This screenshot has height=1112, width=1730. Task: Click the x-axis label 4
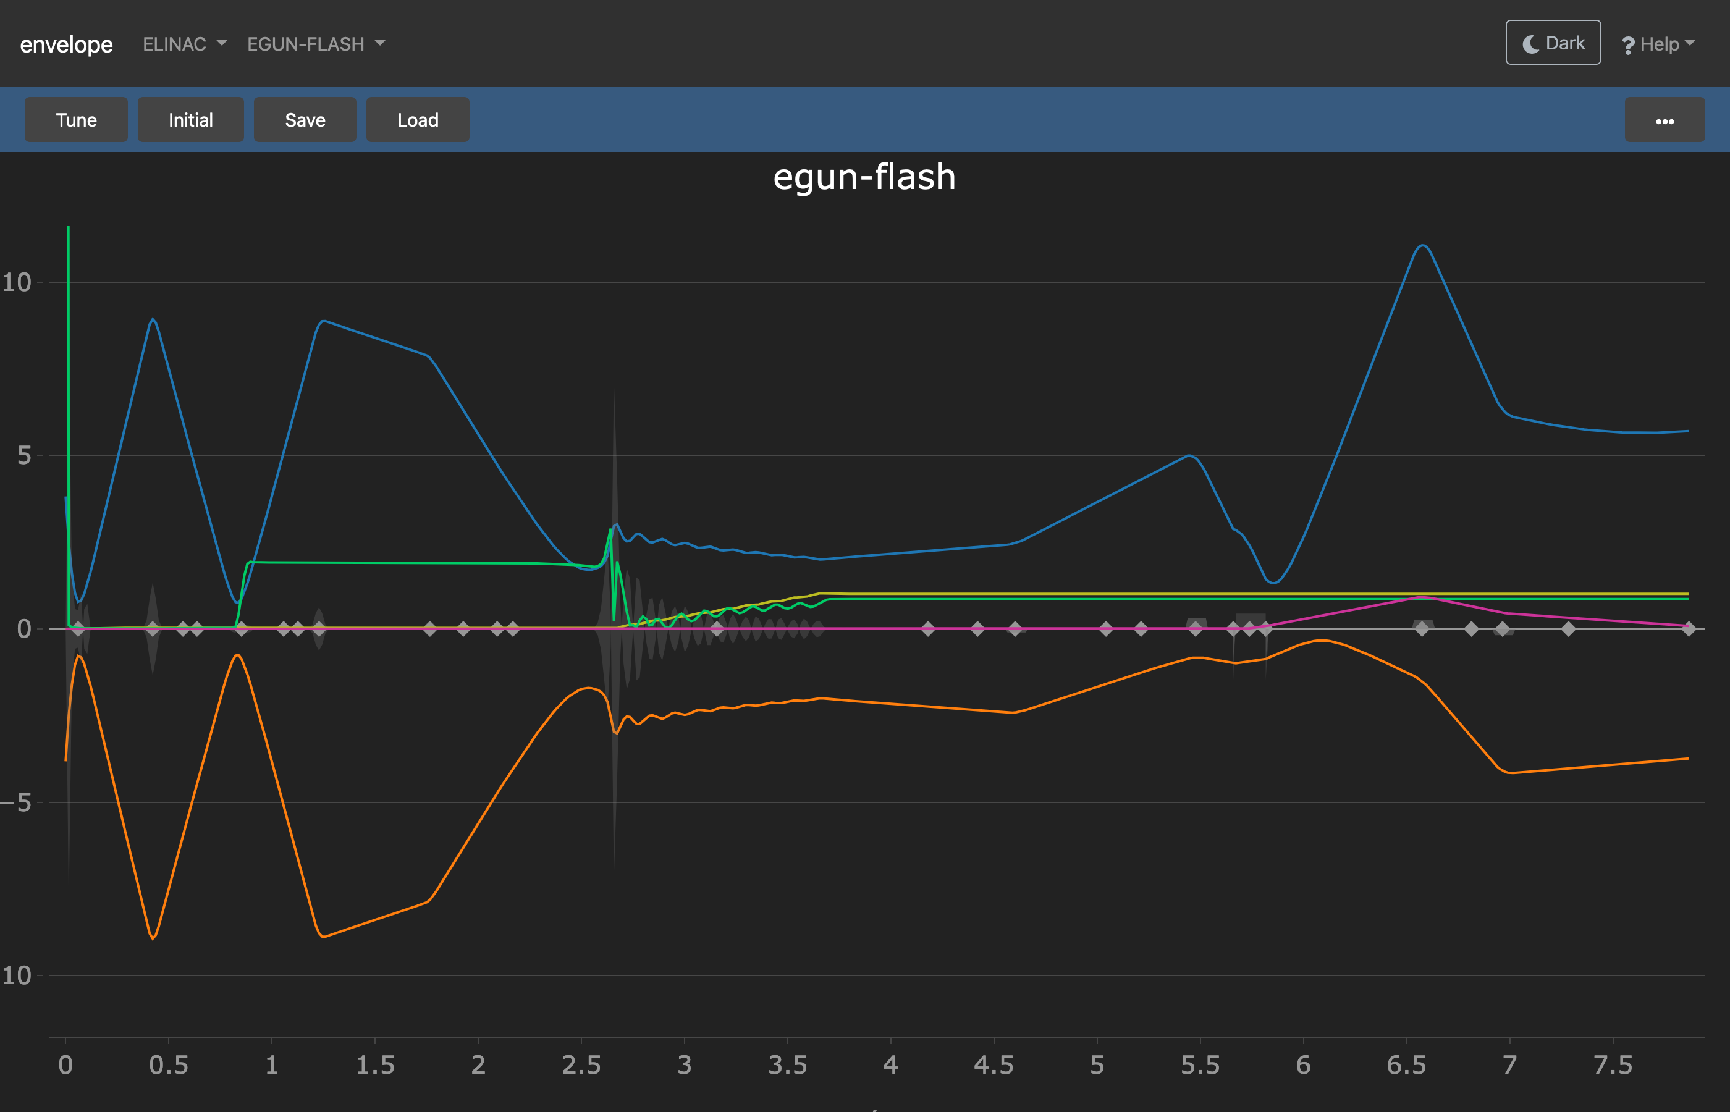click(890, 1065)
